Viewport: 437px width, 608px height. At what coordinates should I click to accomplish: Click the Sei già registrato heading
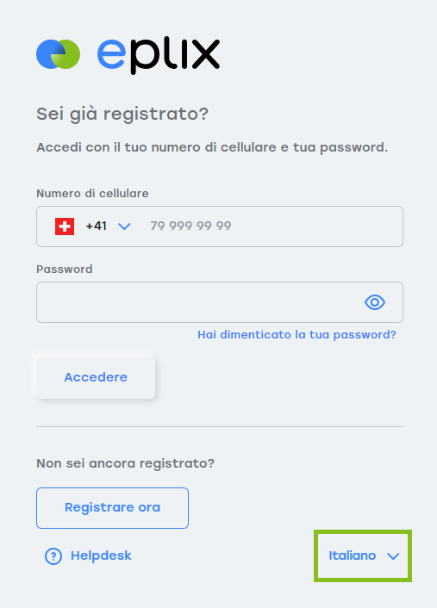[x=122, y=115]
